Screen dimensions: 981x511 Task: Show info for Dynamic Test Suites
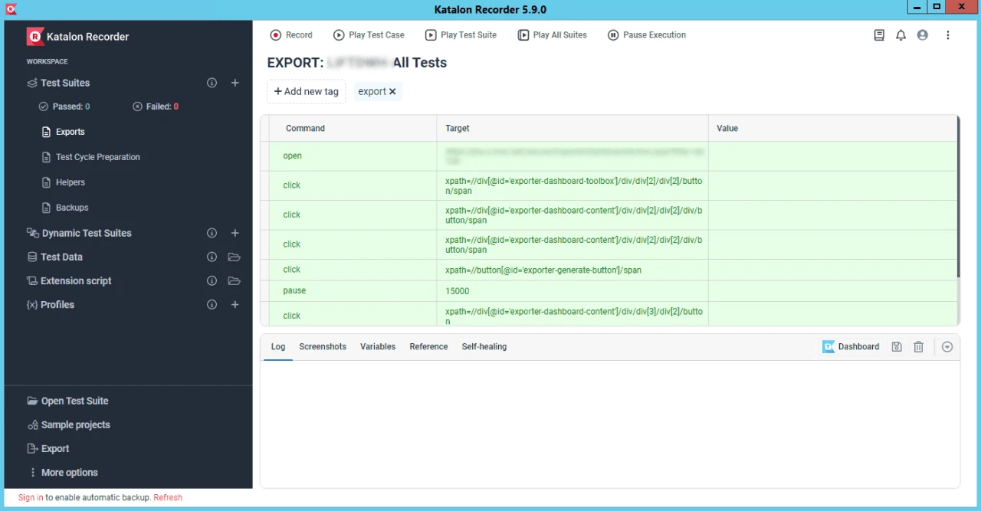point(212,233)
